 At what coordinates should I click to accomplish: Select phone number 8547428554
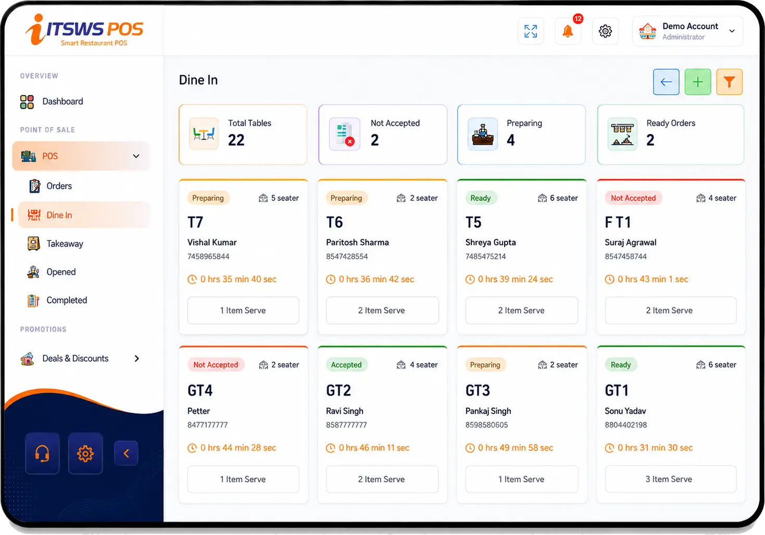click(347, 257)
